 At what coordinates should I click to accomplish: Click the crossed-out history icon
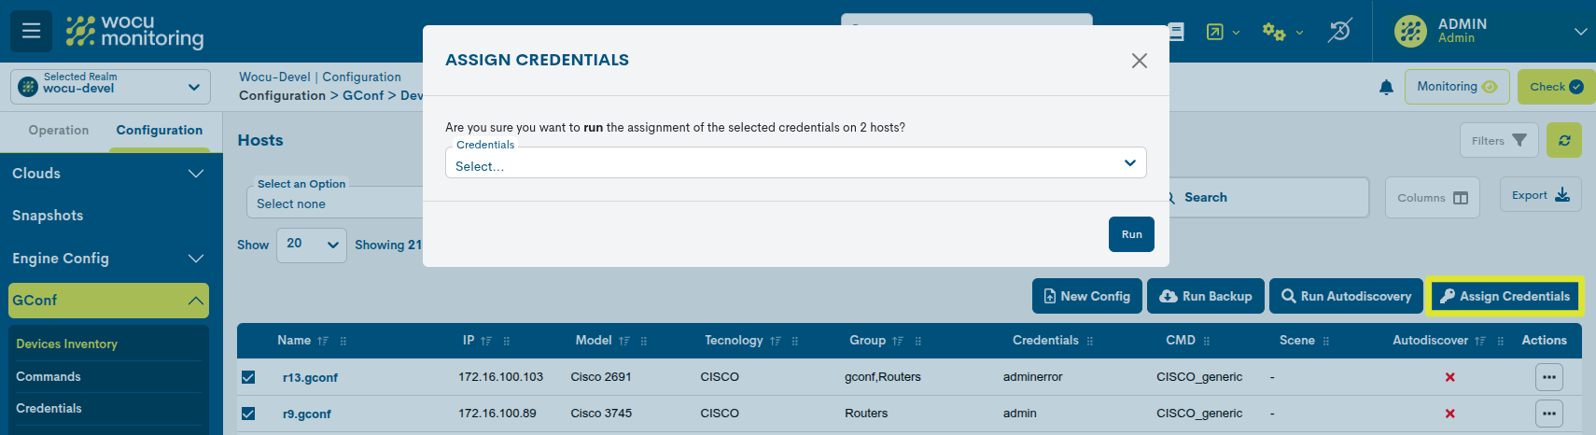pos(1339,31)
